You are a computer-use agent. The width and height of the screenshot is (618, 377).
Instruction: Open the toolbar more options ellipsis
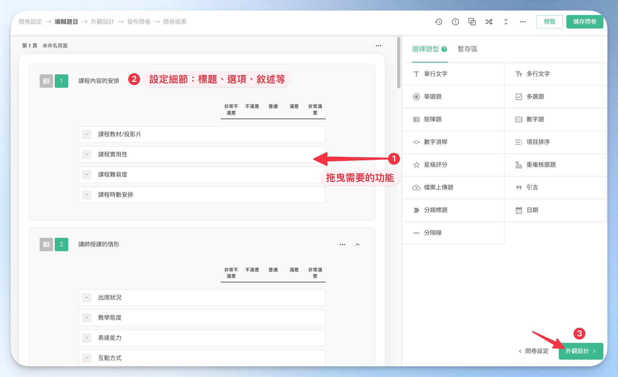tap(522, 22)
